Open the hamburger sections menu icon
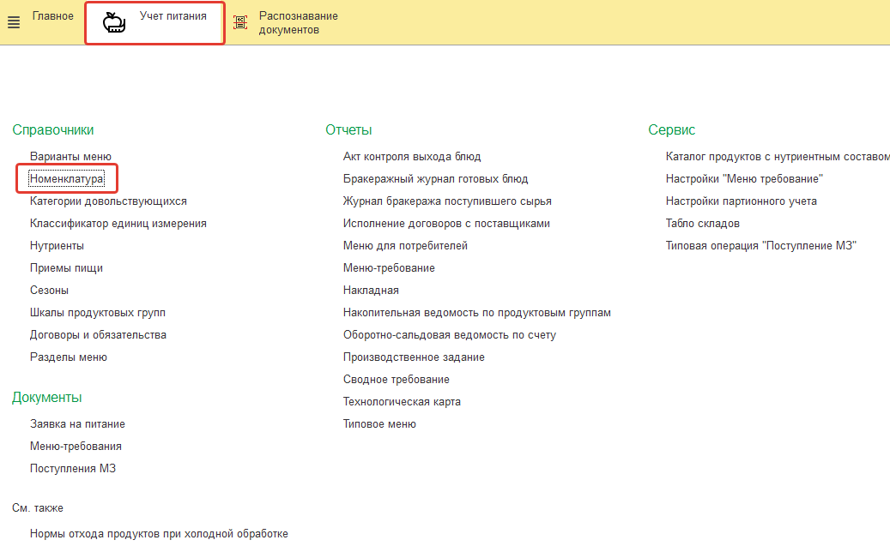890x558 pixels. click(13, 23)
